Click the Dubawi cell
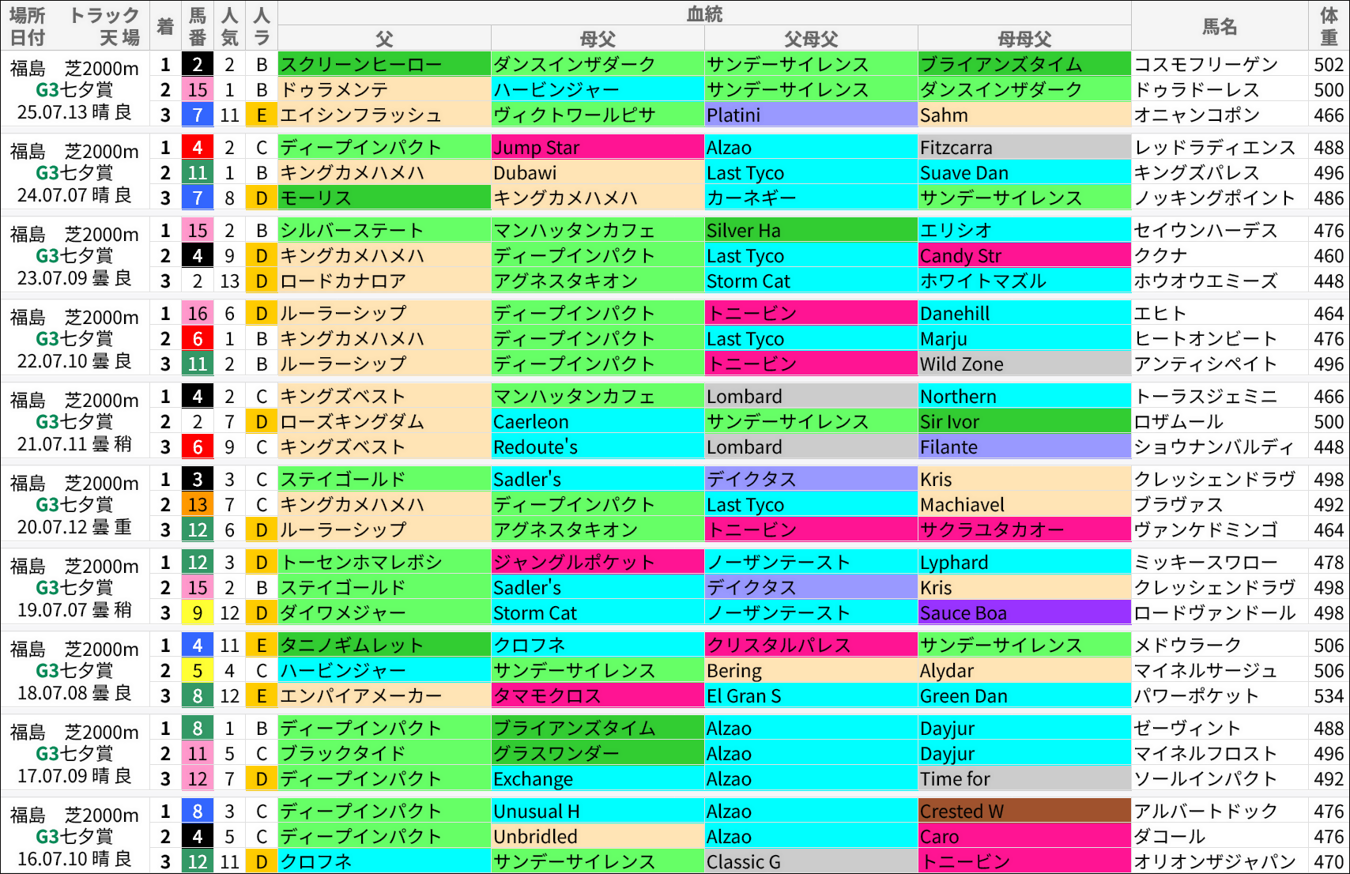This screenshot has height=874, width=1350. point(598,172)
